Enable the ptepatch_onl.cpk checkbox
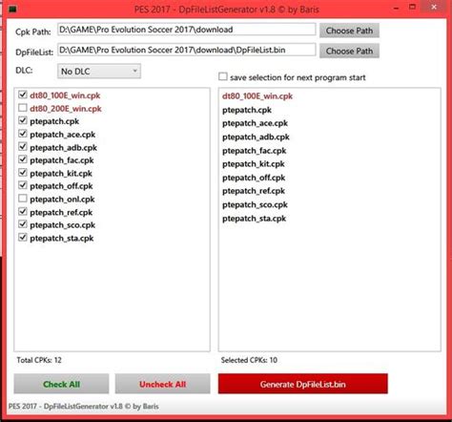 pos(23,199)
